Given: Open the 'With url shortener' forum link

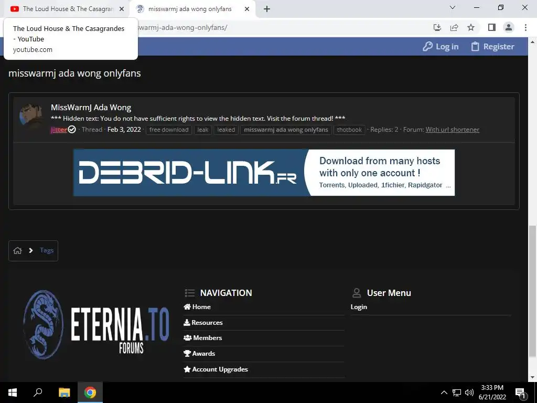Looking at the screenshot, I should click(x=453, y=130).
